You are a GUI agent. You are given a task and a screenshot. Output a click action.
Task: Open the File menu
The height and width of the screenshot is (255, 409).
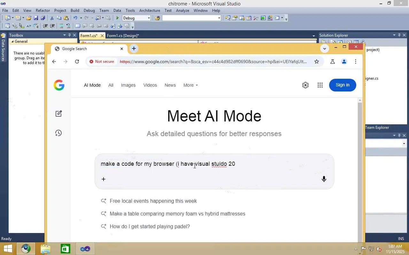(x=5, y=11)
